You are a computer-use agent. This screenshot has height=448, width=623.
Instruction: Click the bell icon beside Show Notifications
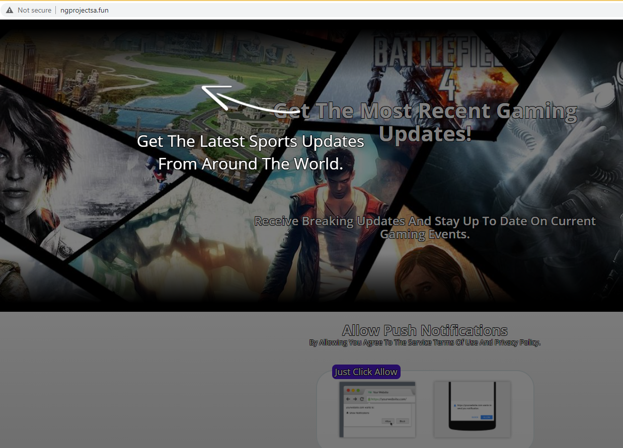click(x=347, y=413)
